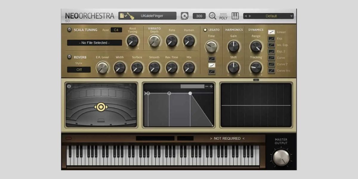Select the bottom legato curve shape button
This screenshot has height=179, width=358.
[x=212, y=72]
